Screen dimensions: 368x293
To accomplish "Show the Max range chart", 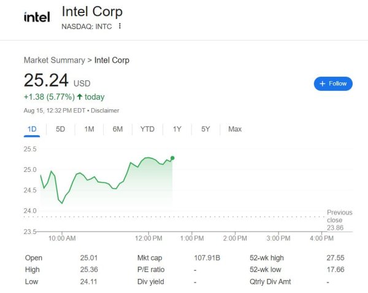I will click(x=235, y=129).
